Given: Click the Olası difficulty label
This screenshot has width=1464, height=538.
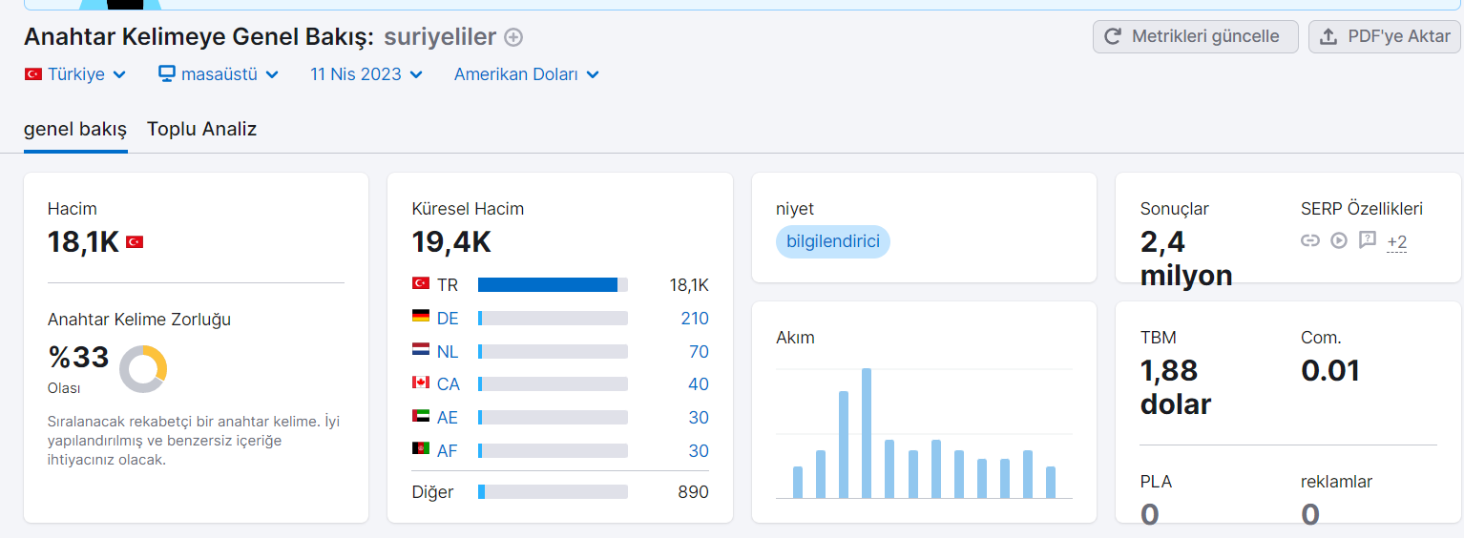Looking at the screenshot, I should click(x=64, y=388).
